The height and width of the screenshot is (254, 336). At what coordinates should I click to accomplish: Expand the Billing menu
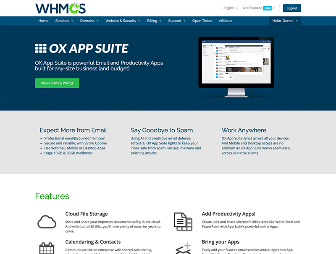point(154,21)
